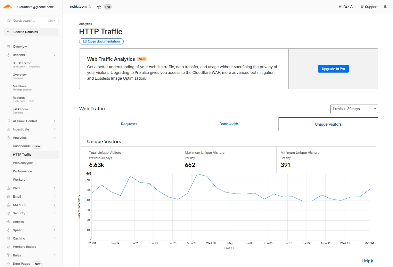Expand the Rules section chevron
393x267 pixels.
pos(55,255)
